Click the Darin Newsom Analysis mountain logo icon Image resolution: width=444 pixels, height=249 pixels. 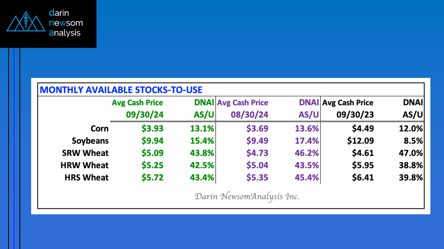click(x=25, y=23)
